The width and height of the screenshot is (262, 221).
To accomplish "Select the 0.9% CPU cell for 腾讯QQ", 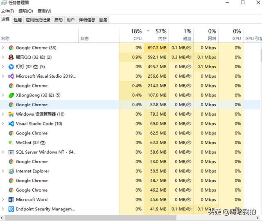I will click(131, 57).
